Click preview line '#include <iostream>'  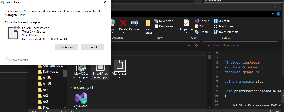tap(243, 62)
